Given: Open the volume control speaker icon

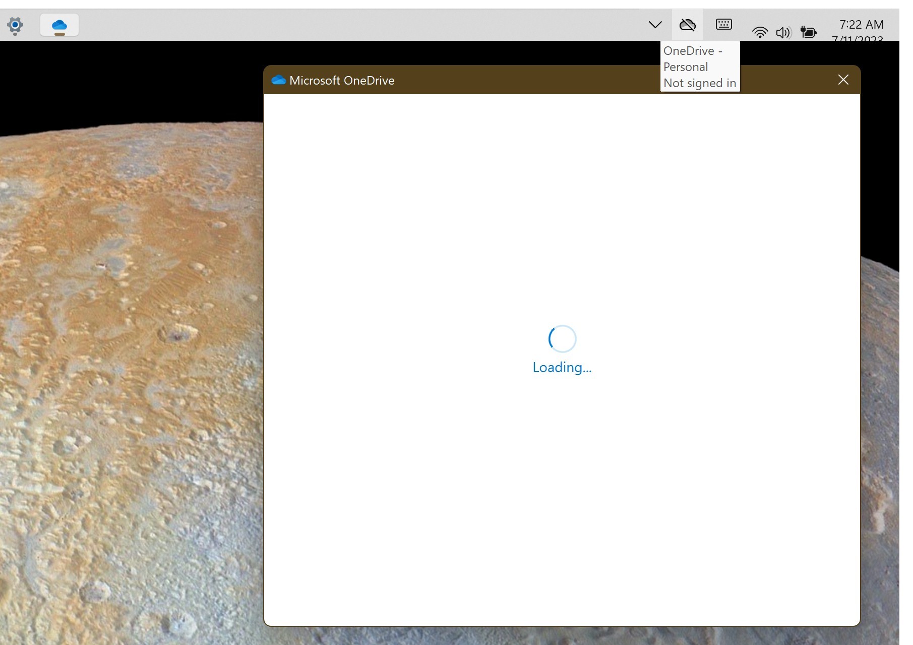Looking at the screenshot, I should point(783,32).
